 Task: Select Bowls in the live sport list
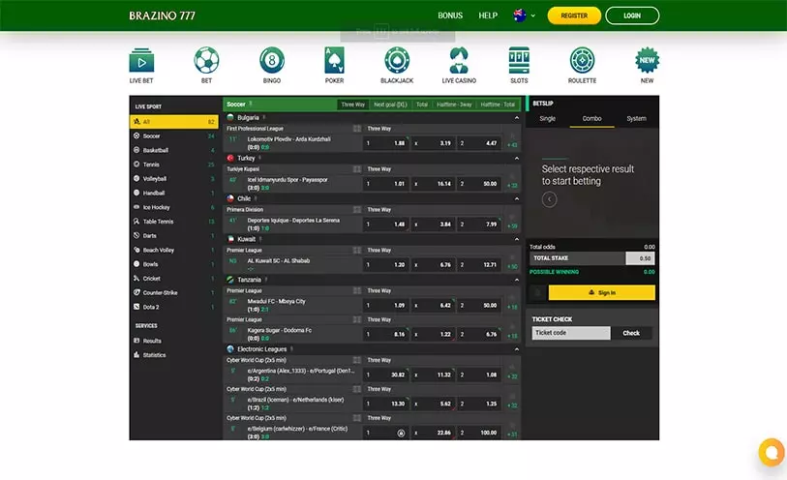[x=173, y=264]
